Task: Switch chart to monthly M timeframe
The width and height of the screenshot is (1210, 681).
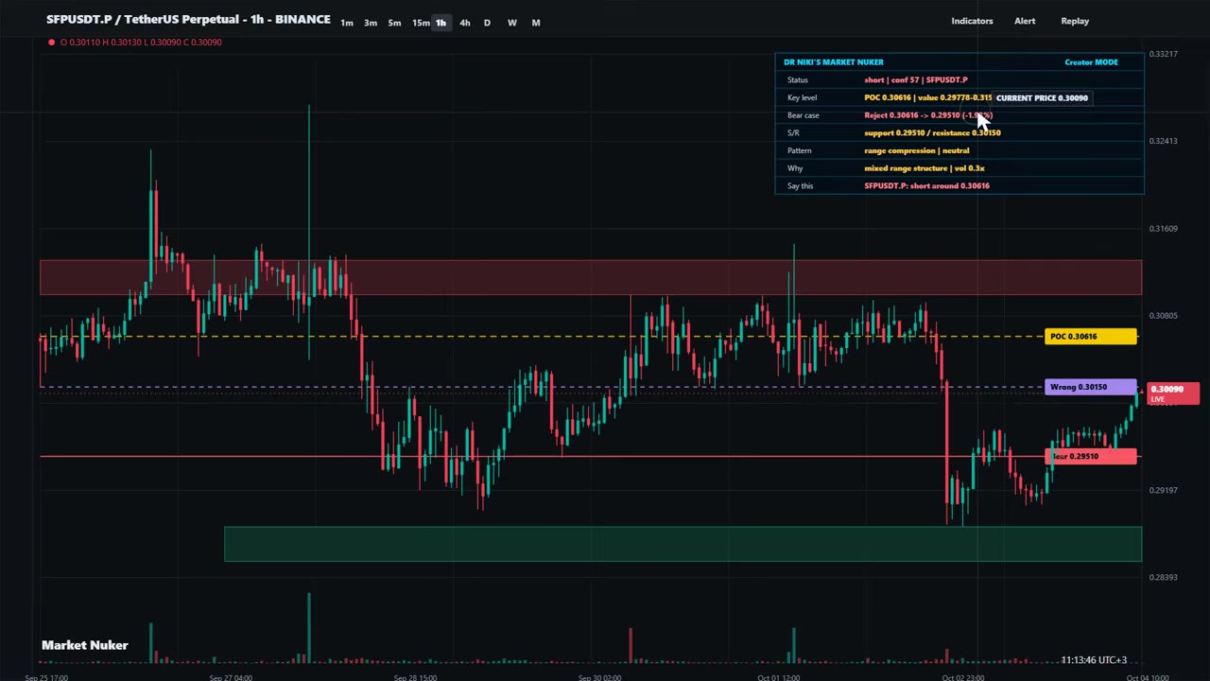Action: tap(536, 23)
